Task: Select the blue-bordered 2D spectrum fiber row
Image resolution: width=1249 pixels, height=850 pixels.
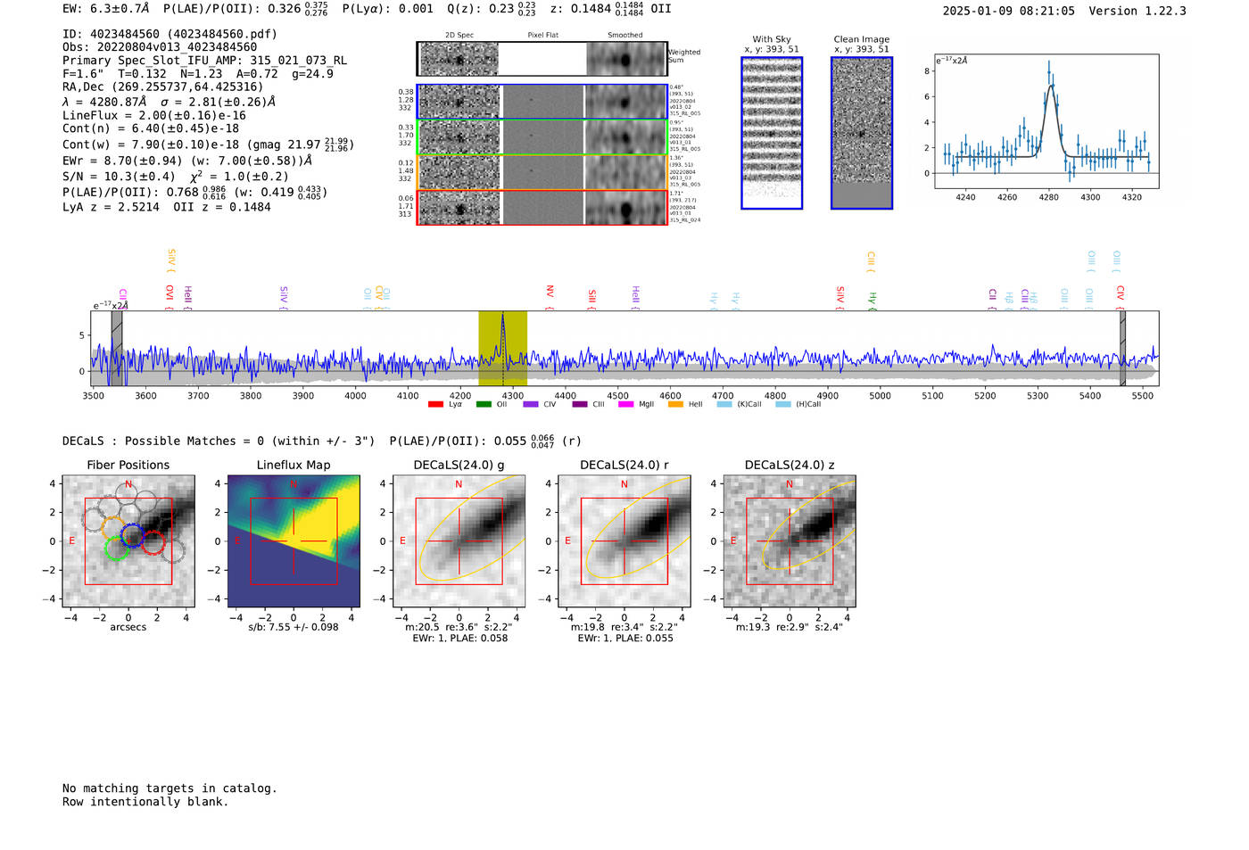Action: 542,102
